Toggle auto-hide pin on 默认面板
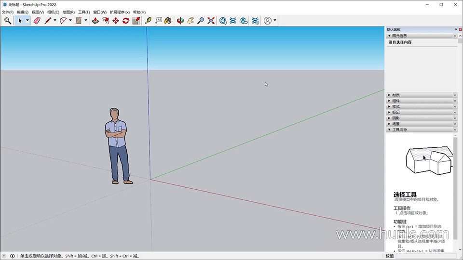463x260 pixels. click(456, 29)
